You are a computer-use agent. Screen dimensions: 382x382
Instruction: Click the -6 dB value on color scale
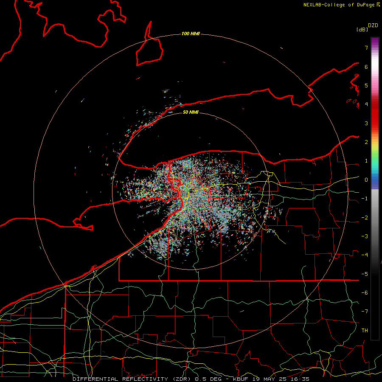click(365, 293)
